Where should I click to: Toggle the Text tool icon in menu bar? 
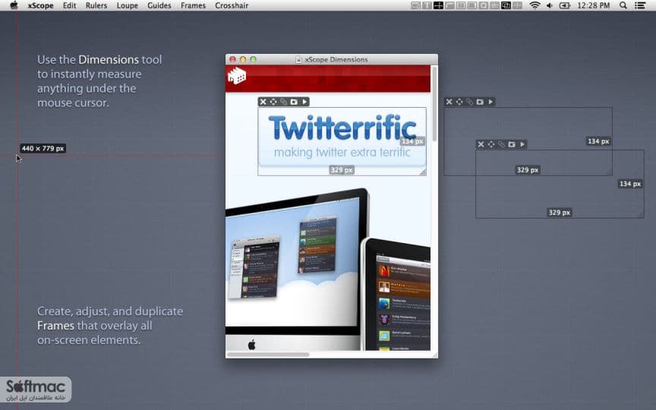(427, 5)
